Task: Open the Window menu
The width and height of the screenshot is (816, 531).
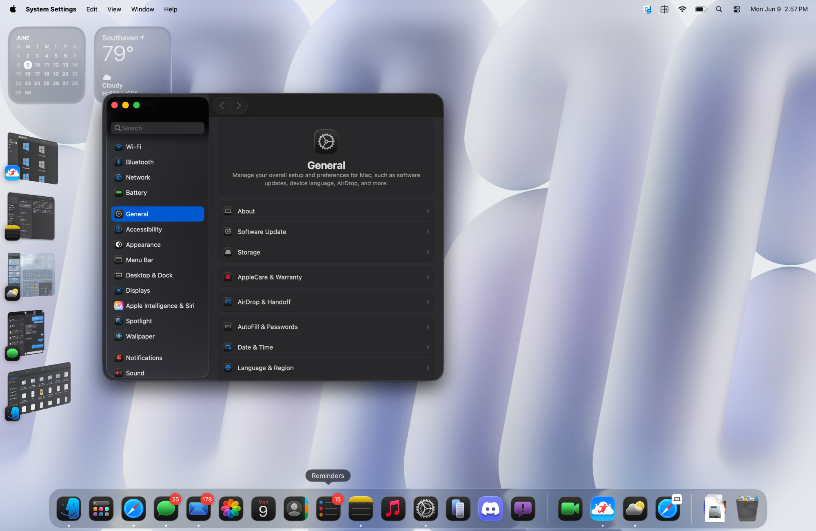Action: (142, 9)
